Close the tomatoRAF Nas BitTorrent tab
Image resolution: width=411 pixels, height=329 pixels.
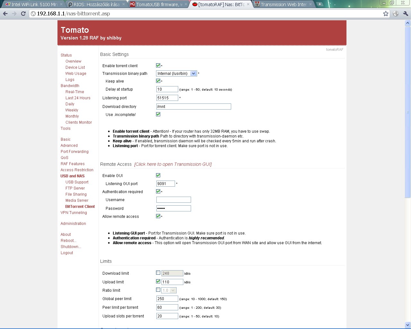pyautogui.click(x=248, y=4)
